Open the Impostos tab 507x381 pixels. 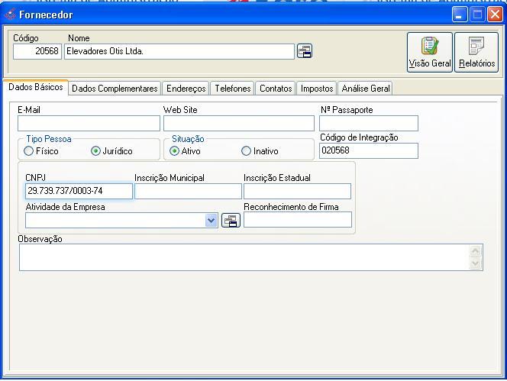click(x=316, y=89)
